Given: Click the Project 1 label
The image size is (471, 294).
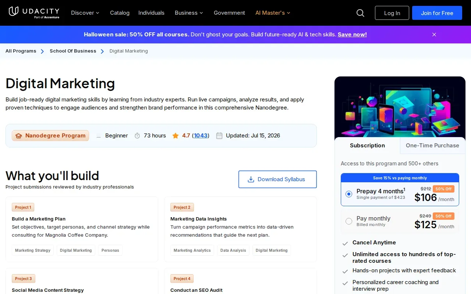Looking at the screenshot, I should [23, 207].
